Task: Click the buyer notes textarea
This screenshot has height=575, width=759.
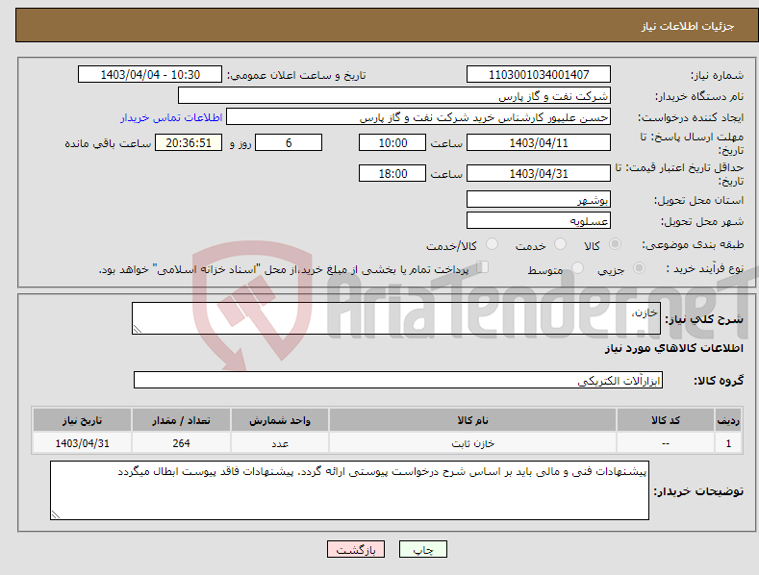Action: (349, 490)
